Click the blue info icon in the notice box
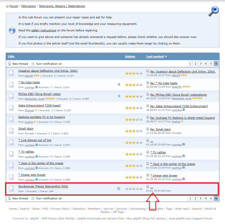The width and height of the screenshot is (225, 224). coord(12,31)
